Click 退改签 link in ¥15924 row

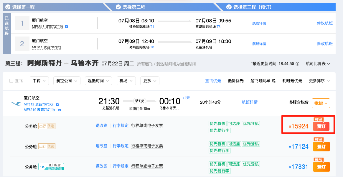pos(102,126)
